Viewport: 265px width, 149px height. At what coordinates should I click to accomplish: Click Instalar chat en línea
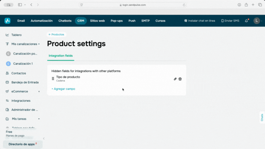(200, 21)
